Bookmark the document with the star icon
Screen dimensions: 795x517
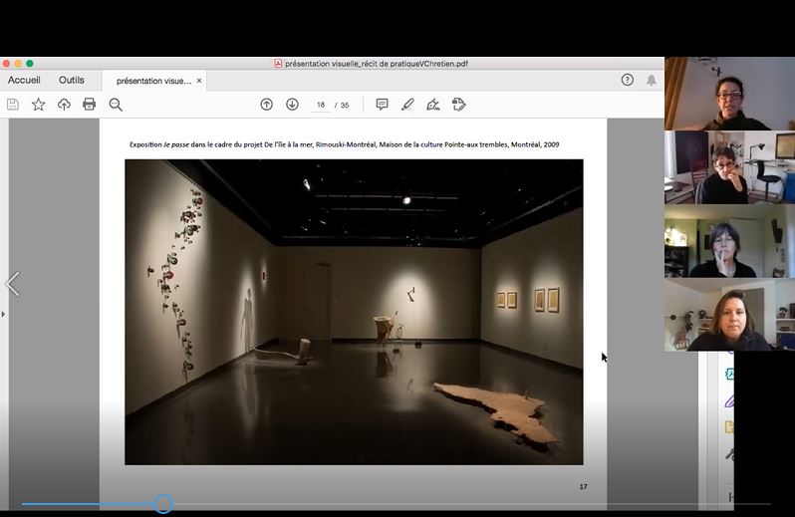(38, 105)
